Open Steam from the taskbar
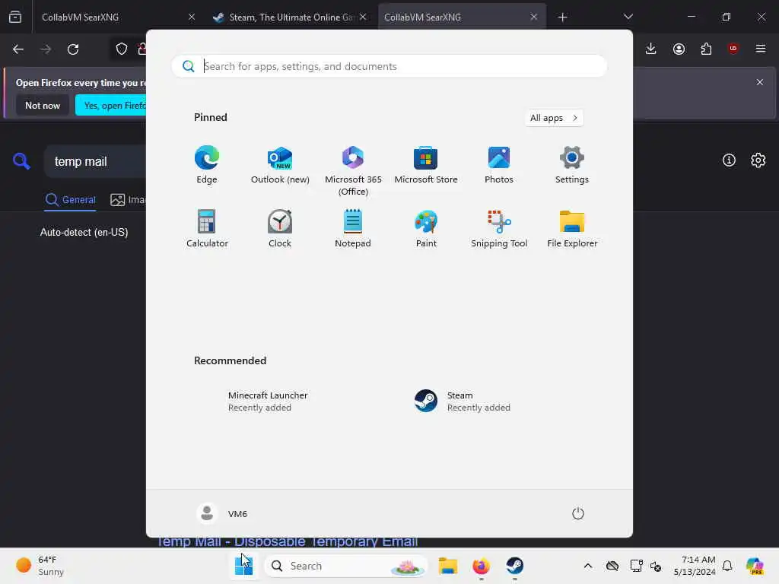This screenshot has height=584, width=779. (x=515, y=566)
